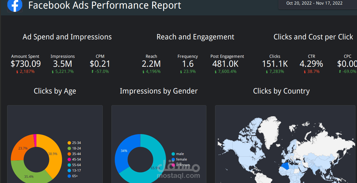Click the Reach and Engagement heading
Screen dimensions: 357x183
click(x=195, y=37)
